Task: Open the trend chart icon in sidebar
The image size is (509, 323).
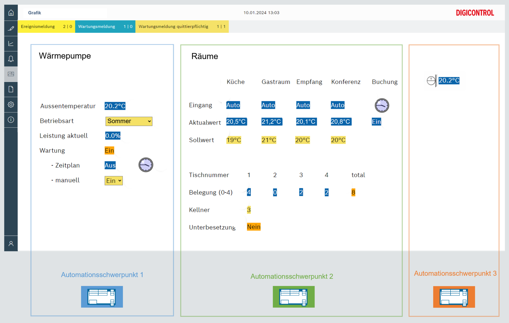Action: point(11,43)
